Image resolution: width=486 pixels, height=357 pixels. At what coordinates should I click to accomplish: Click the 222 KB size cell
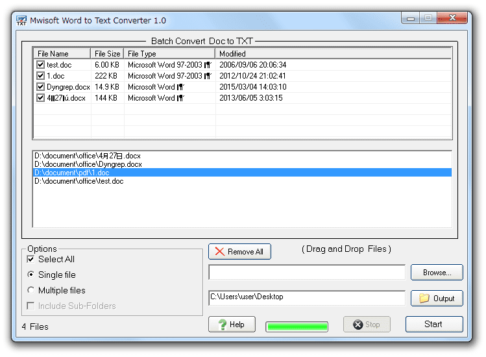(106, 76)
